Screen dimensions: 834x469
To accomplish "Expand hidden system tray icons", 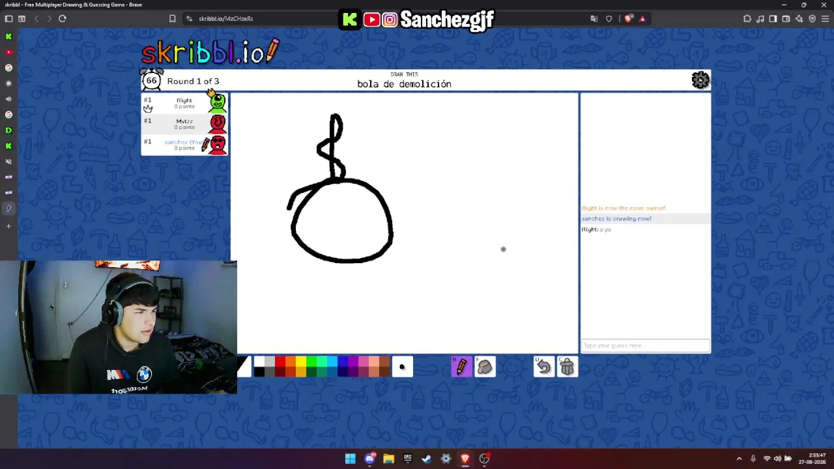I will point(739,459).
